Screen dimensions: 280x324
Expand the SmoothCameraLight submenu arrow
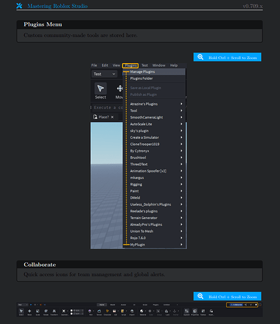pyautogui.click(x=181, y=117)
